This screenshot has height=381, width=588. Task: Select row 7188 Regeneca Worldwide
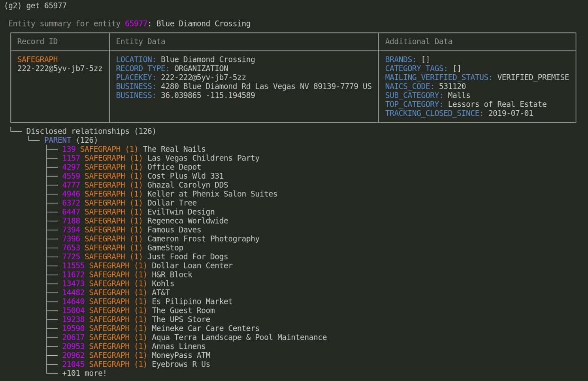coord(145,221)
